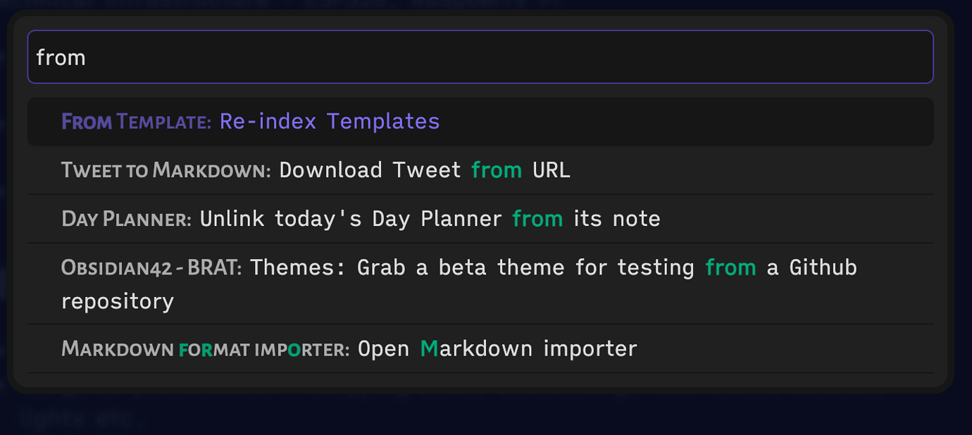Run the Download Tweet from URL command
Viewport: 972px width, 435px height.
click(x=317, y=170)
